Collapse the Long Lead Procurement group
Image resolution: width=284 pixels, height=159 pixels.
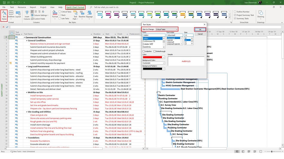pos(27,66)
